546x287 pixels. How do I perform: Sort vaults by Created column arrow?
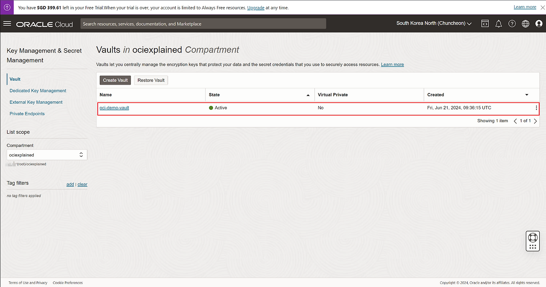point(526,95)
